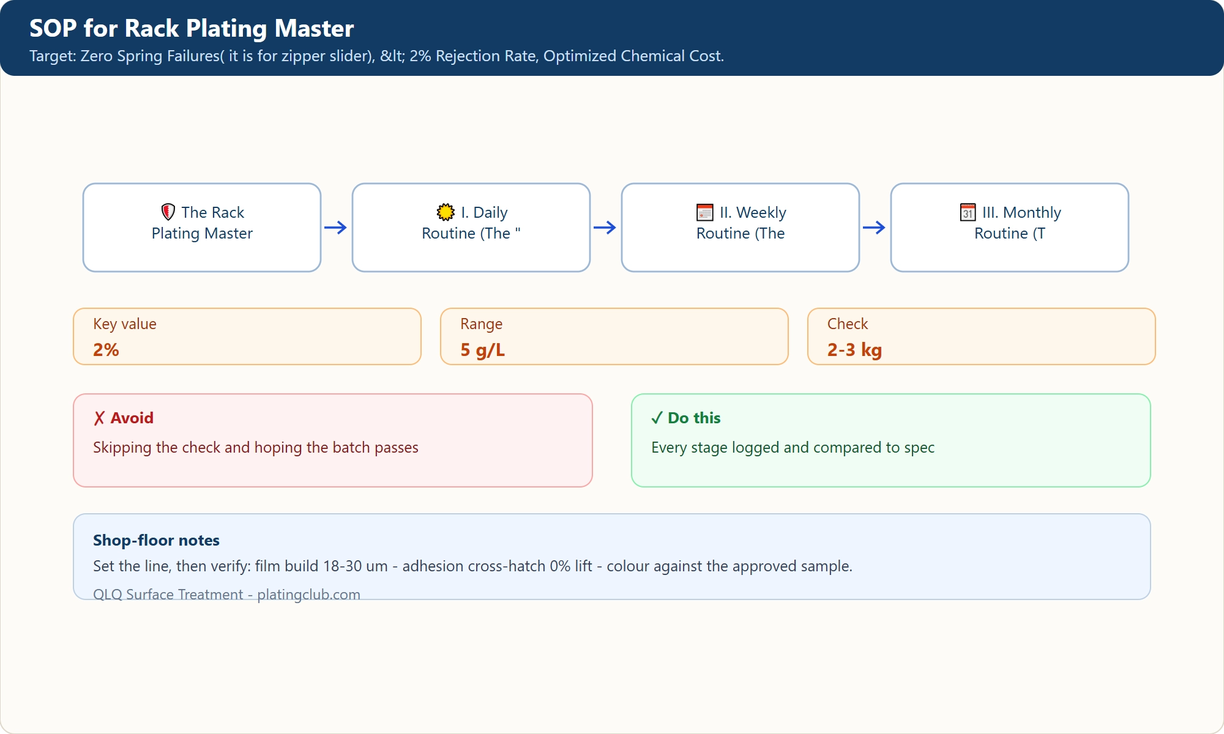The image size is (1224, 734).
Task: Open the I. Daily Routine card
Action: (471, 228)
